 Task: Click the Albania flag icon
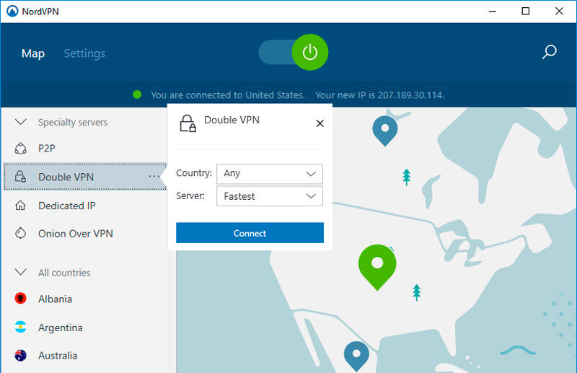point(21,298)
